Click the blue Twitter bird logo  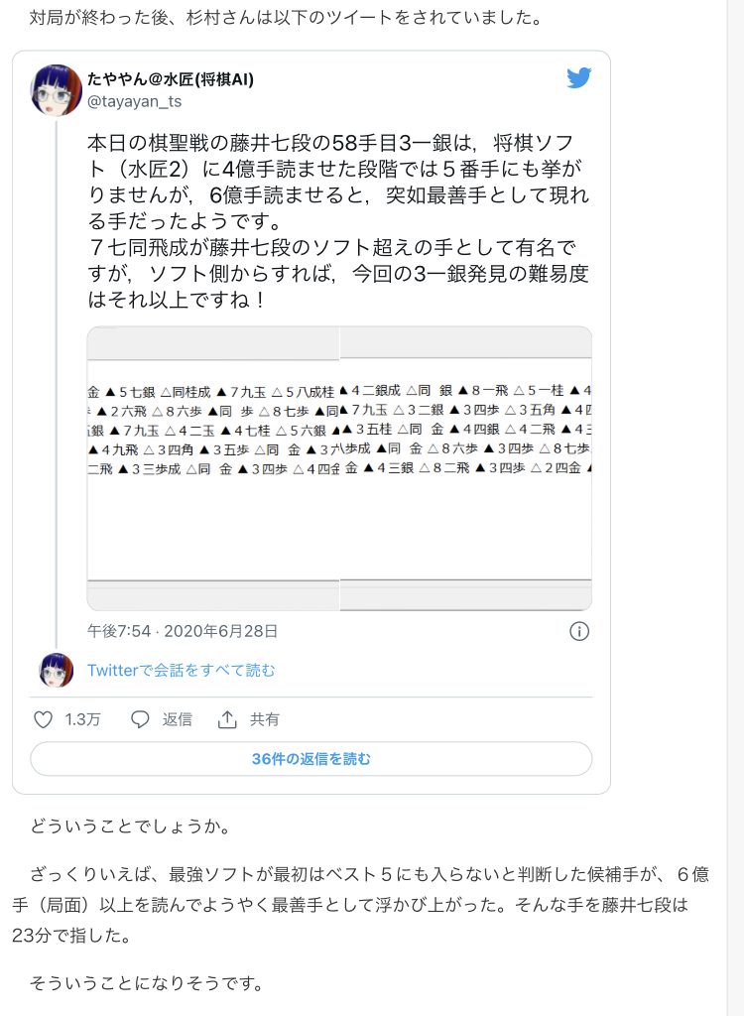(x=579, y=78)
